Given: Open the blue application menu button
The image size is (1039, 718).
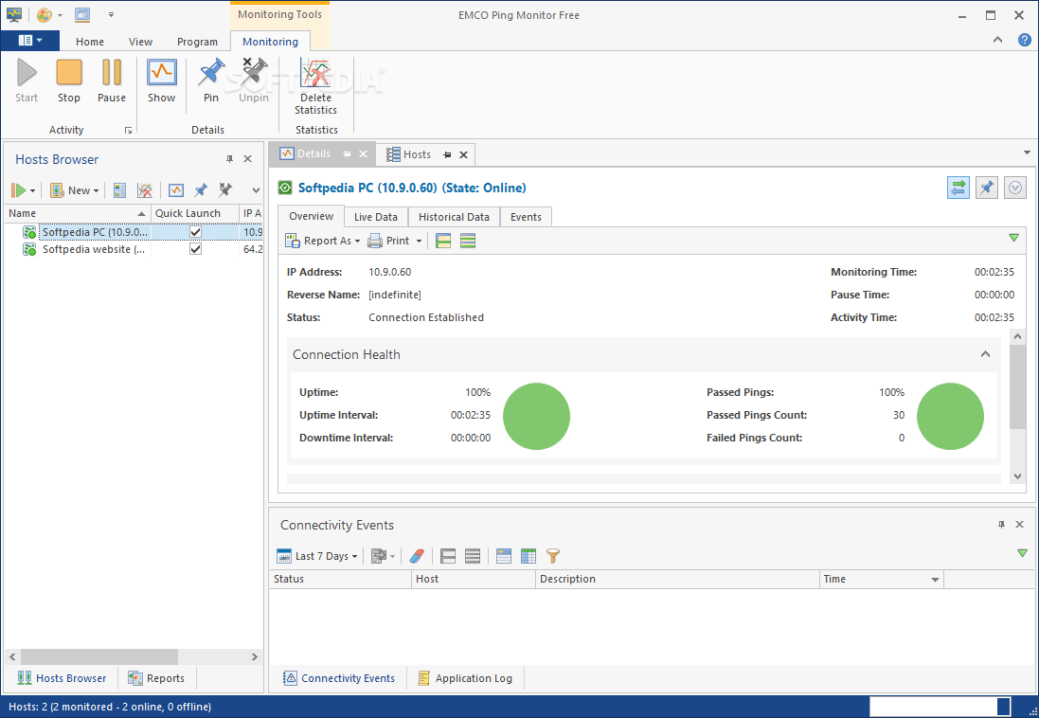Looking at the screenshot, I should (x=29, y=41).
